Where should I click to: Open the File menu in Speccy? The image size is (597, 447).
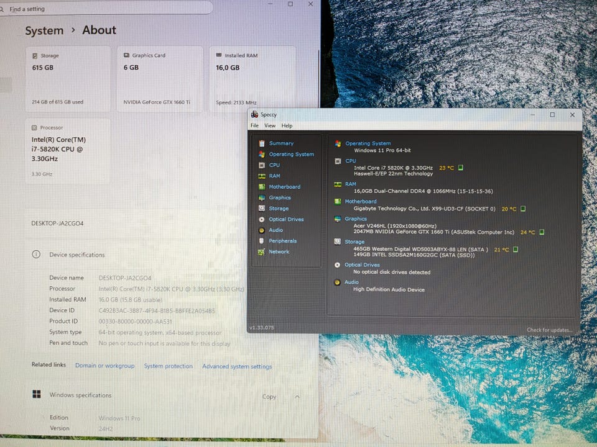point(255,125)
